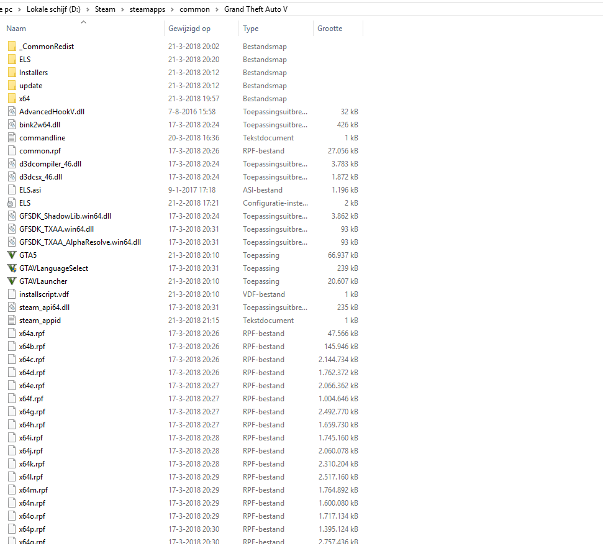Select the x64g.rpf file icon

point(12,412)
